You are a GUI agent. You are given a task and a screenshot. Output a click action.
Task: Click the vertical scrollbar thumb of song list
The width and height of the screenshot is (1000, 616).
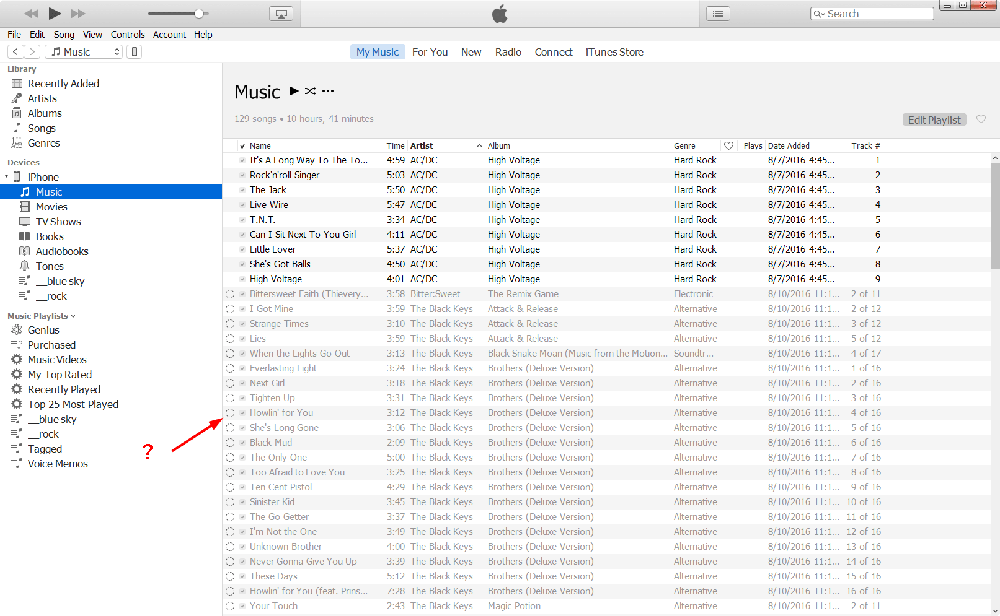[x=995, y=215]
